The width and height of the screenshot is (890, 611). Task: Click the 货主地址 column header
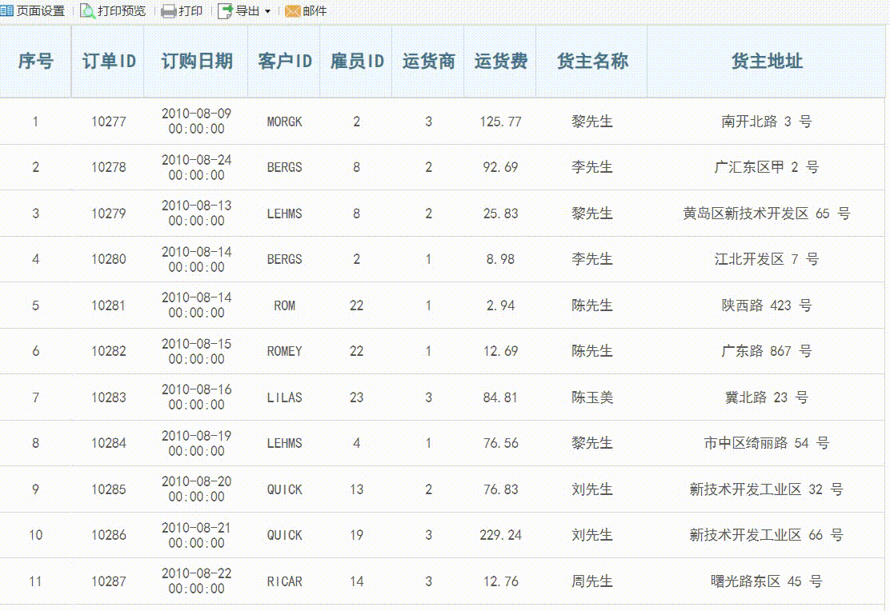click(x=766, y=62)
